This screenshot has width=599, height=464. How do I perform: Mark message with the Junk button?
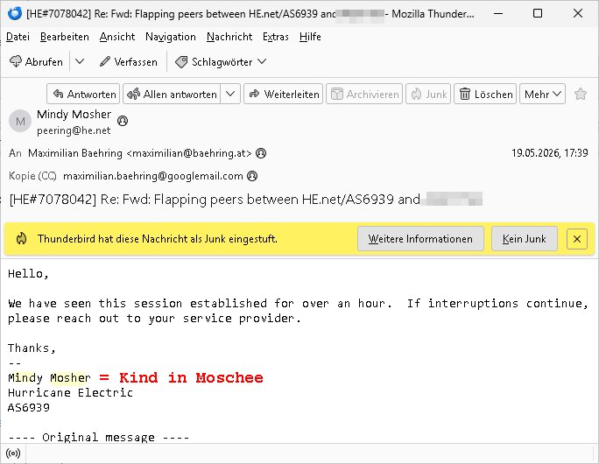428,94
